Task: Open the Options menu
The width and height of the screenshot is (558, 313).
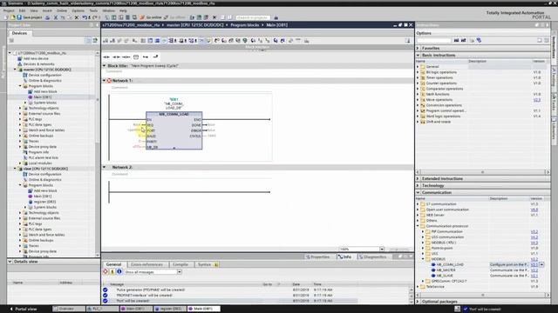Action: coord(78,10)
